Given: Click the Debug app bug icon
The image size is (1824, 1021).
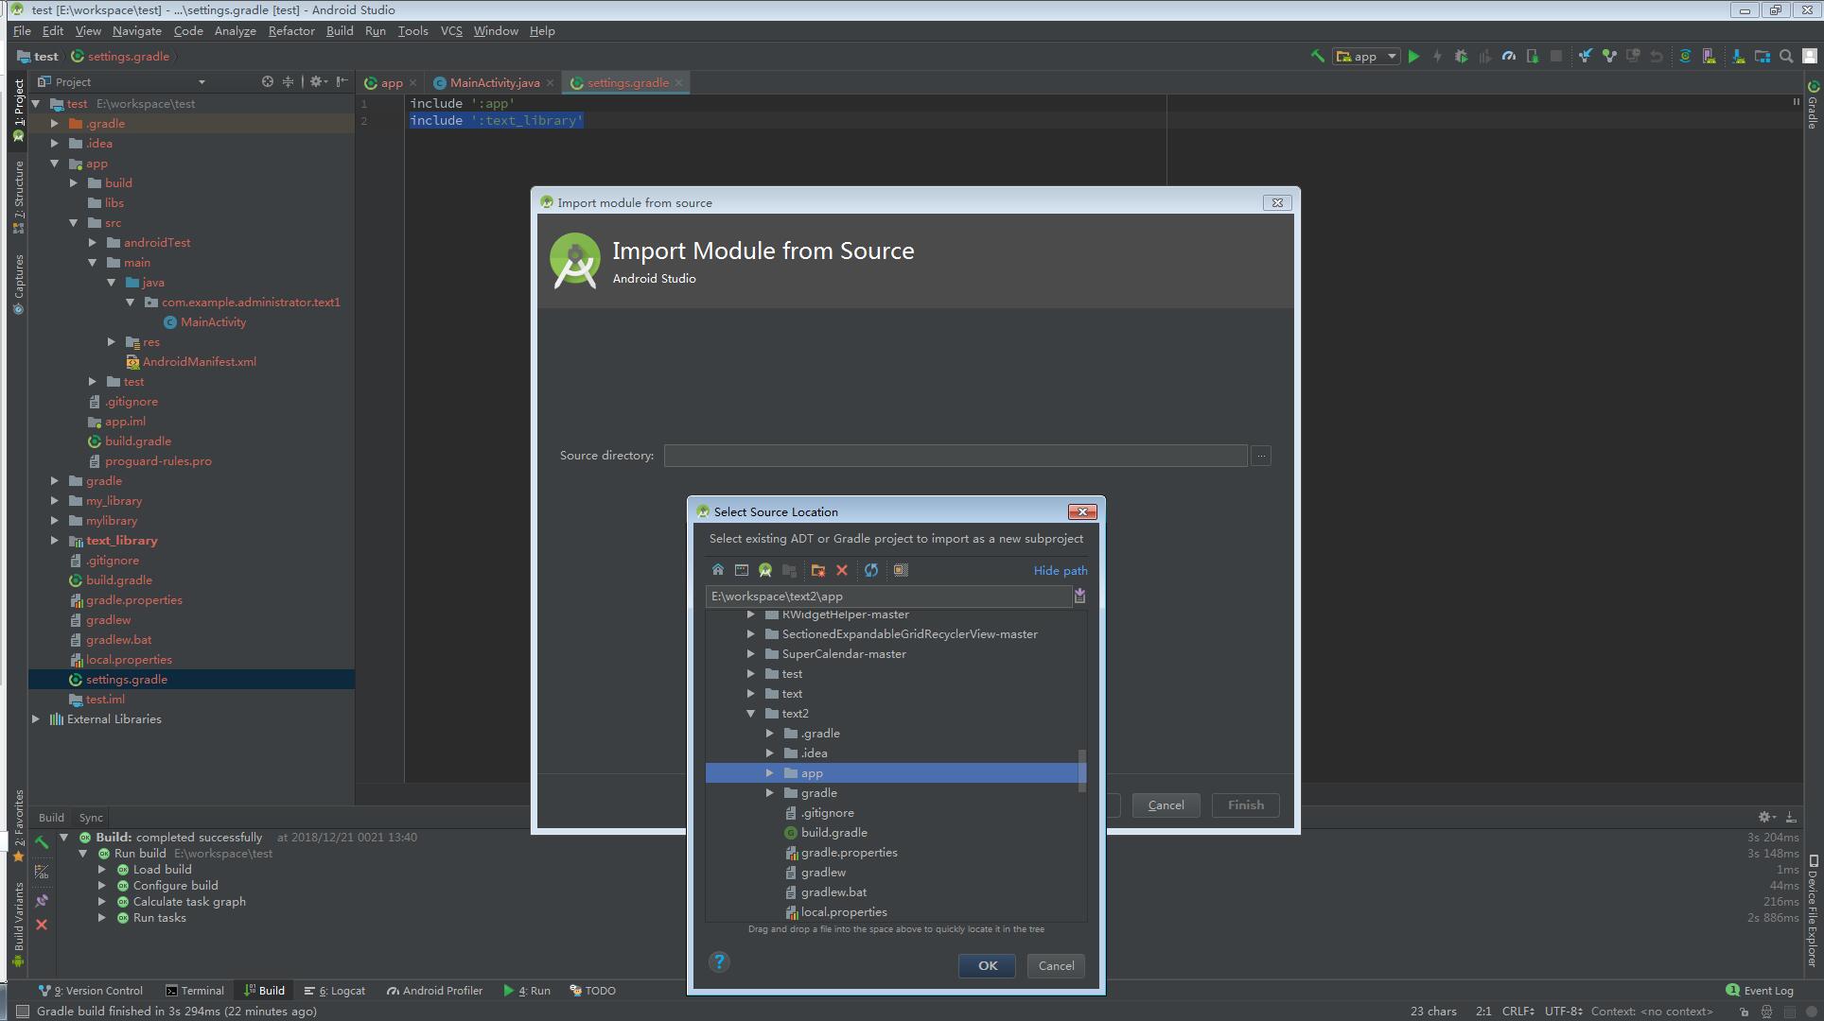Looking at the screenshot, I should click(1461, 57).
